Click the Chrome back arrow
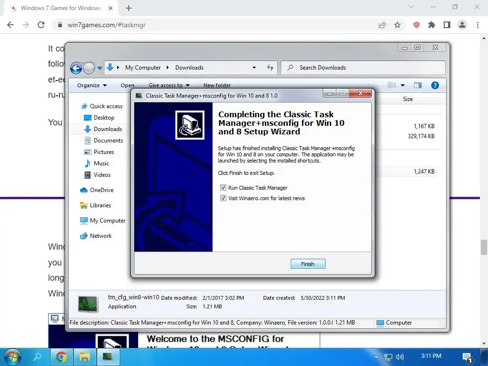This screenshot has width=488, height=366. click(10, 25)
